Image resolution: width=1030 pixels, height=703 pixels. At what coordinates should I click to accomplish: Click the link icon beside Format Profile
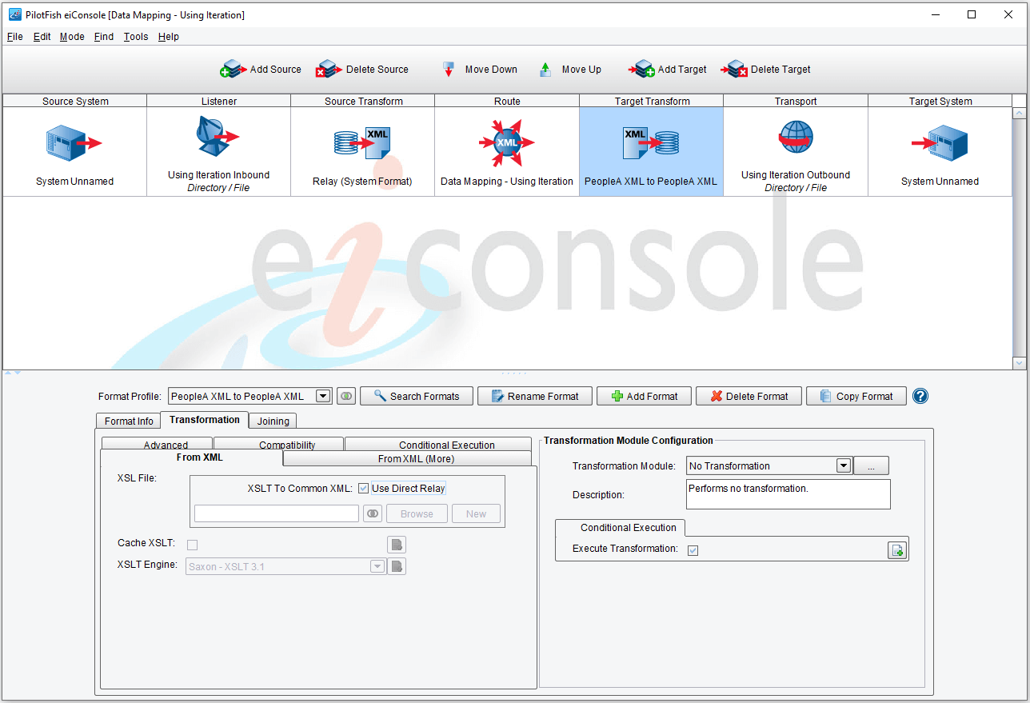(x=345, y=396)
